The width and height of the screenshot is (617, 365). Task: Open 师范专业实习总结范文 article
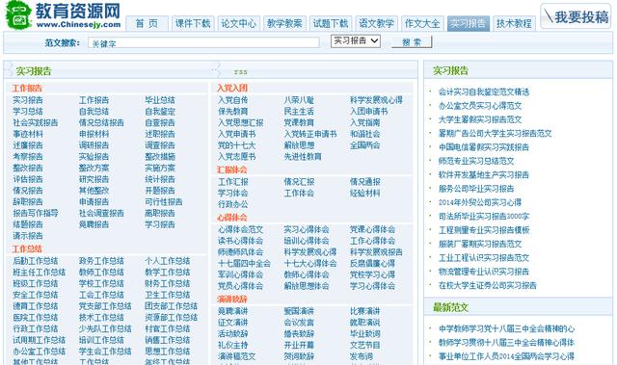pyautogui.click(x=476, y=161)
